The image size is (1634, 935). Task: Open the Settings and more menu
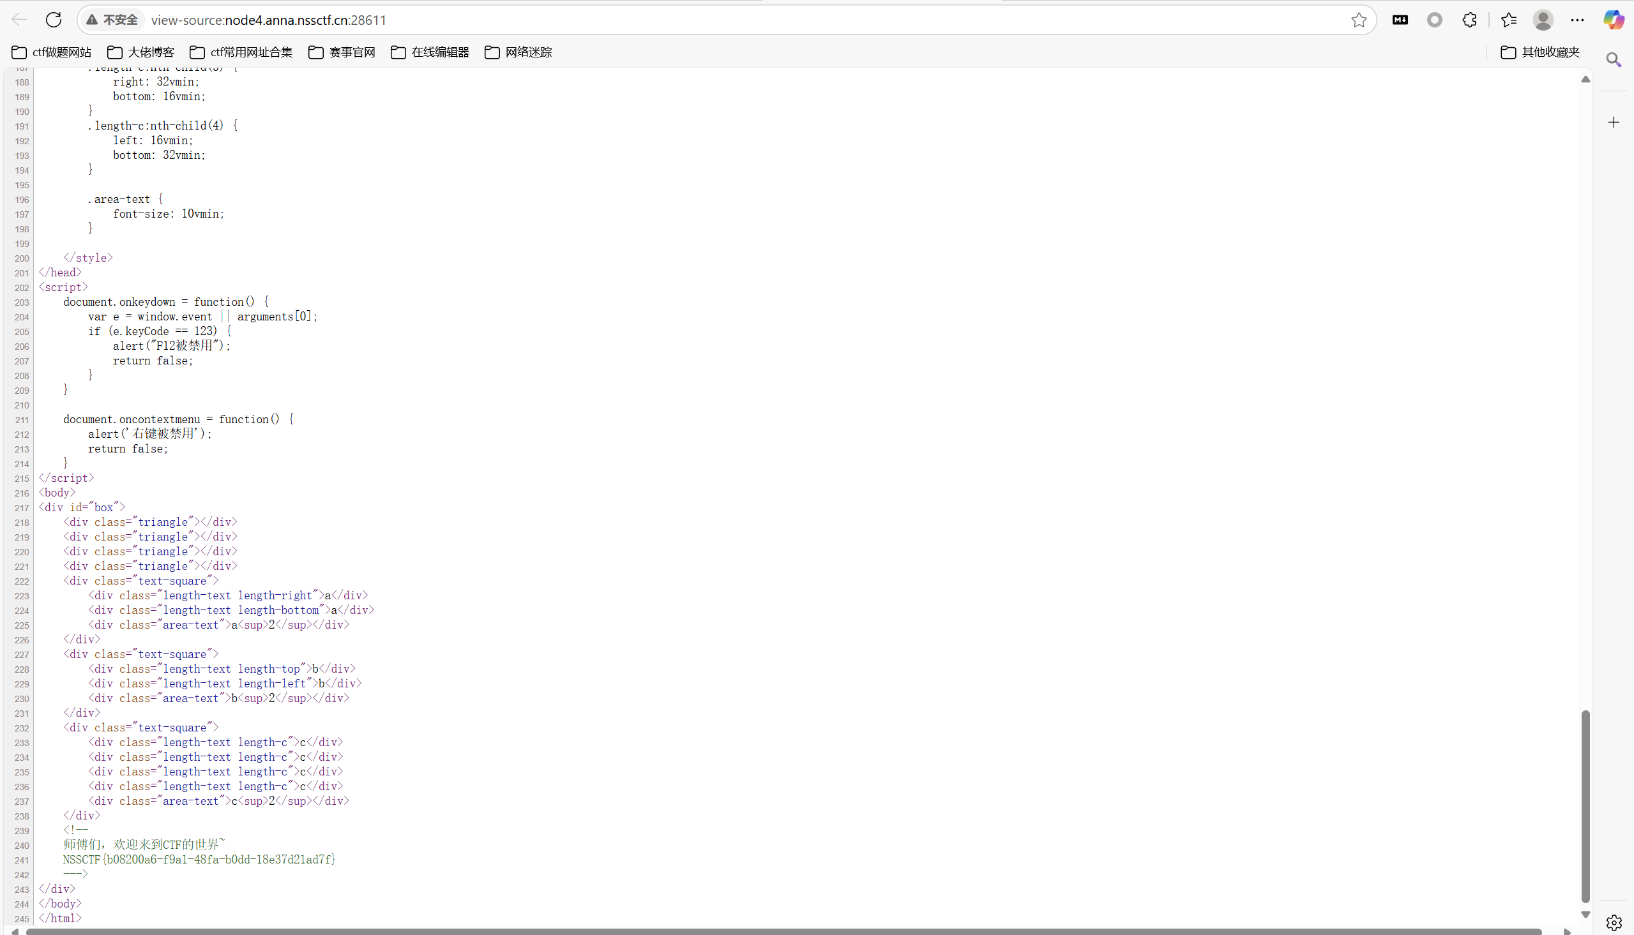click(x=1577, y=20)
